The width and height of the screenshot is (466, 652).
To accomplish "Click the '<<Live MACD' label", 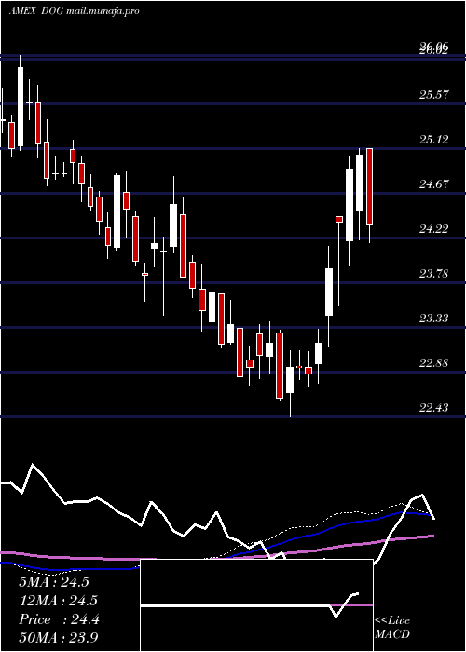I will [x=392, y=628].
